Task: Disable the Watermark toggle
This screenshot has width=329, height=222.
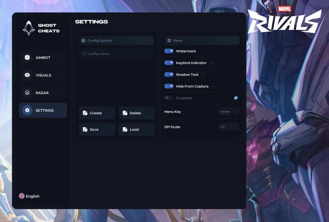Action: click(x=169, y=51)
